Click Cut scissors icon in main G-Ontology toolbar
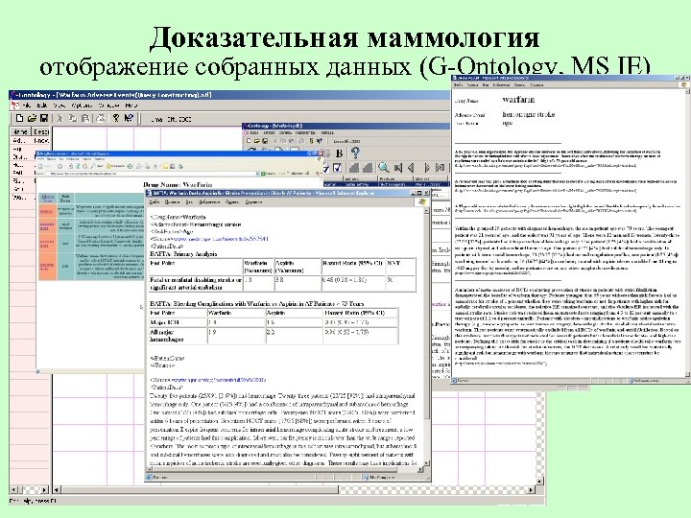The image size is (691, 518). click(x=60, y=118)
